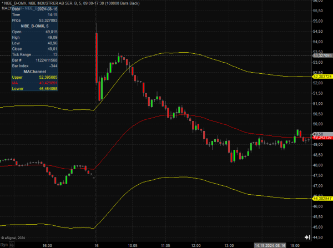Pick the Date row showing 2024-08-16
333x248 pixels.
pos(34,9)
